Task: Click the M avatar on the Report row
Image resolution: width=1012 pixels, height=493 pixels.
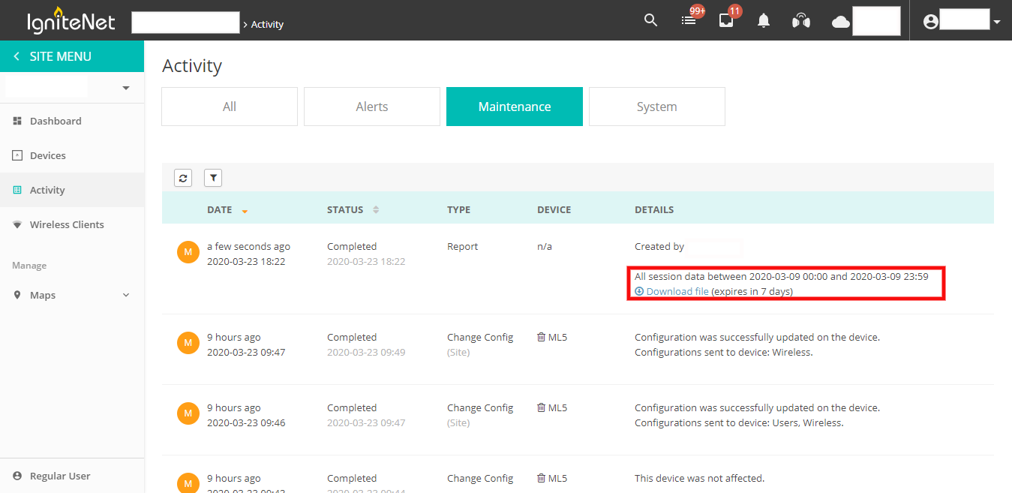Action: click(188, 253)
